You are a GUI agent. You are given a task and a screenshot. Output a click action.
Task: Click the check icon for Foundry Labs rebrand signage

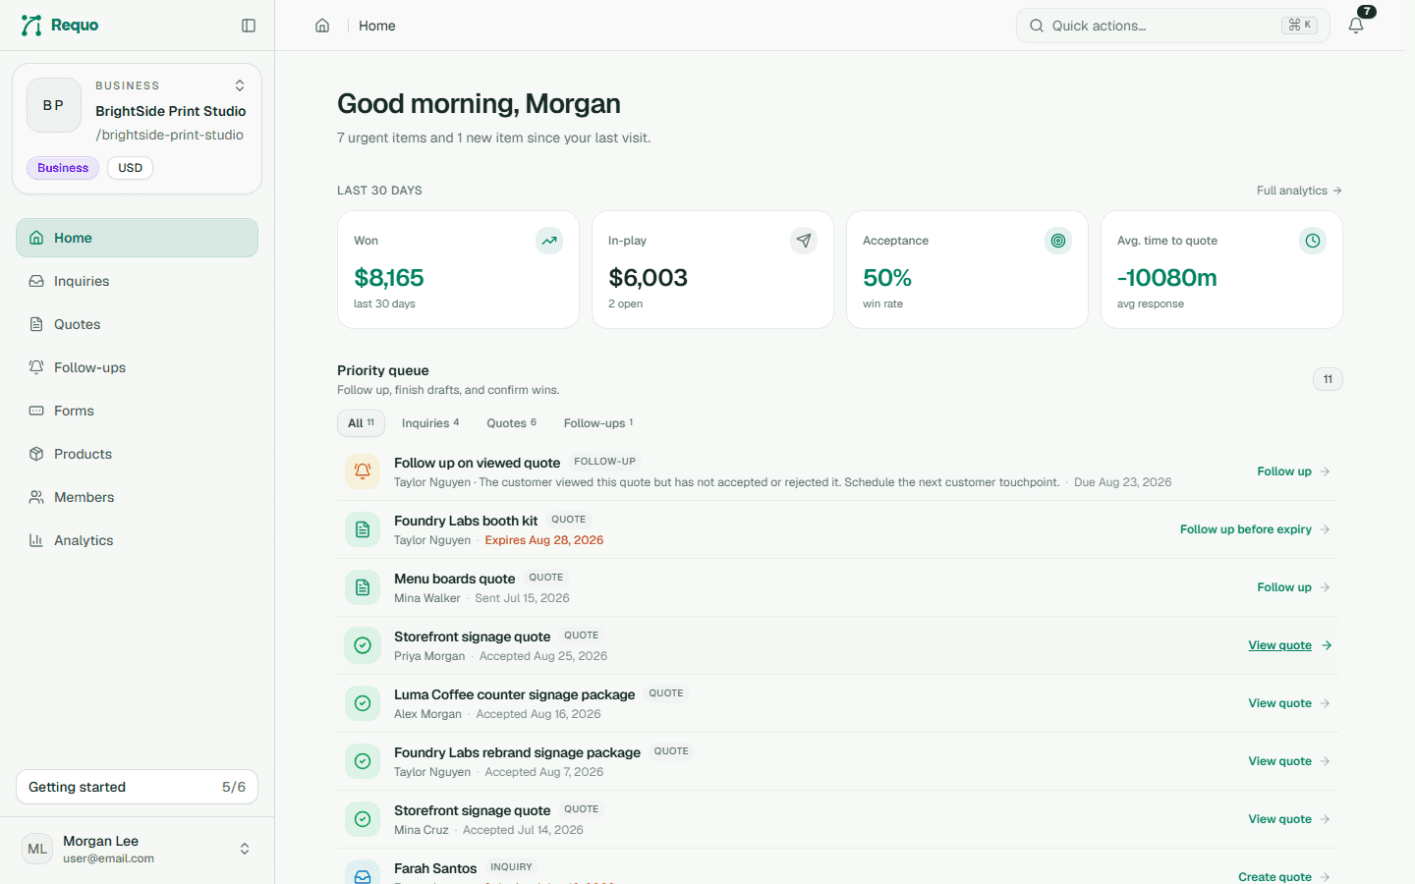pos(363,761)
